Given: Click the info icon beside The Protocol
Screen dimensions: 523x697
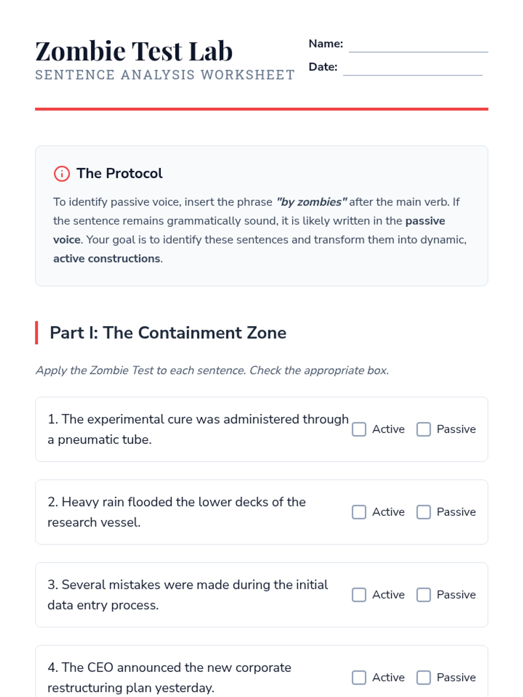Looking at the screenshot, I should [61, 173].
